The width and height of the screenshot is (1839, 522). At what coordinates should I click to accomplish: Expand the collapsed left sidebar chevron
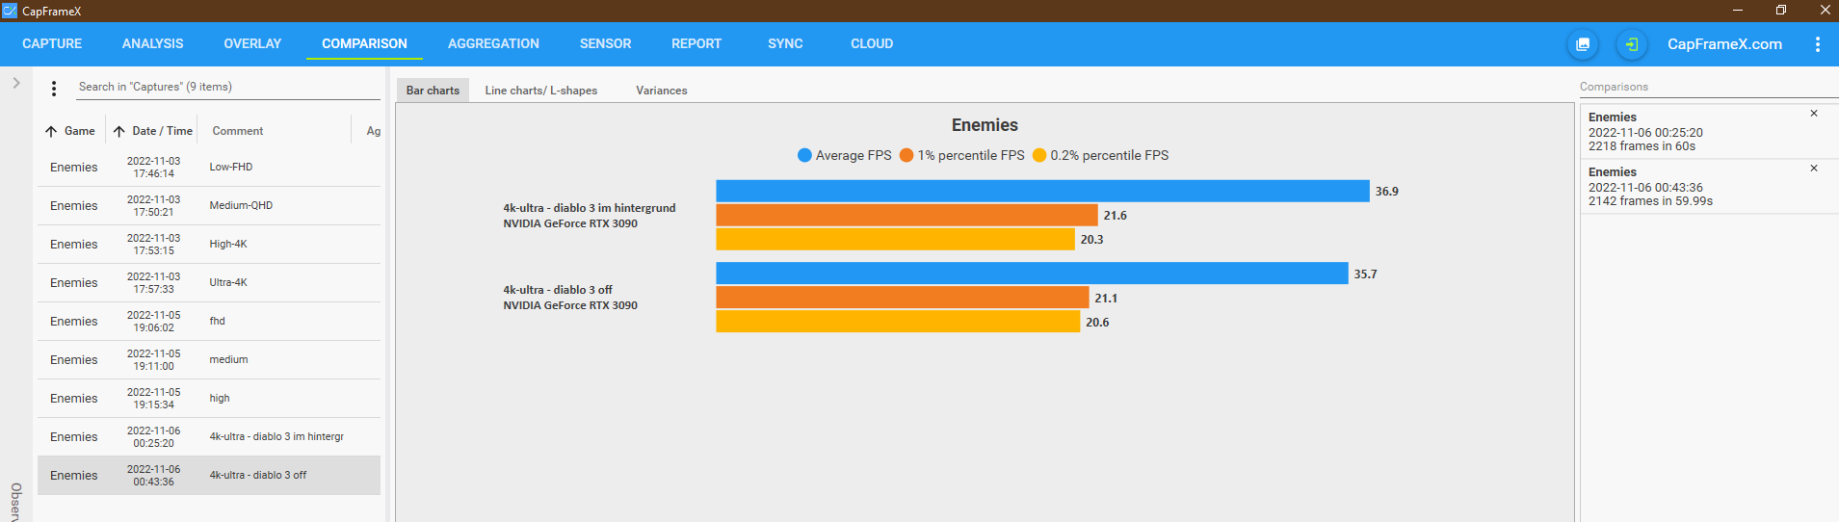tap(16, 83)
